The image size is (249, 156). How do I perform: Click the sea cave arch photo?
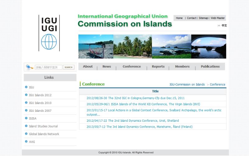click(x=209, y=46)
